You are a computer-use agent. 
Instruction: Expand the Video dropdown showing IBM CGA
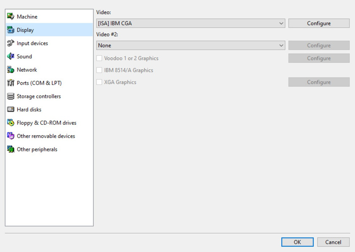coord(191,23)
